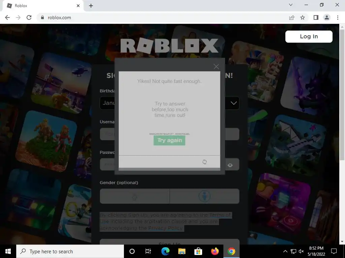Click the browser forward arrow
This screenshot has height=258, width=345.
(x=18, y=17)
